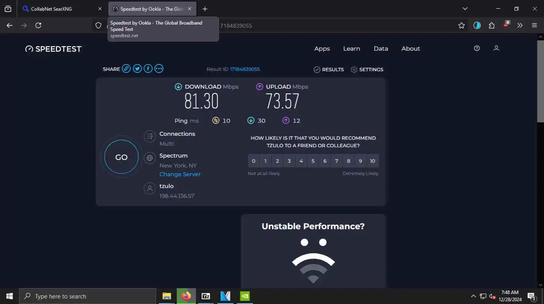Rate recommendation 0

254,161
